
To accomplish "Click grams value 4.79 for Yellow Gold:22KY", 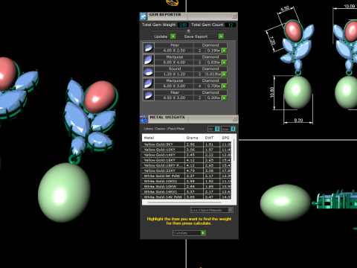I will [190, 170].
